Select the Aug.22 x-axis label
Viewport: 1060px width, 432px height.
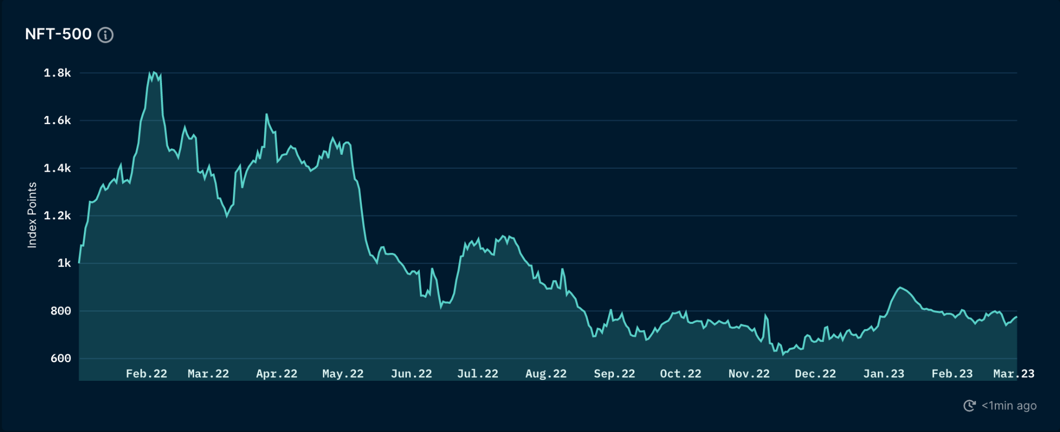tap(546, 374)
